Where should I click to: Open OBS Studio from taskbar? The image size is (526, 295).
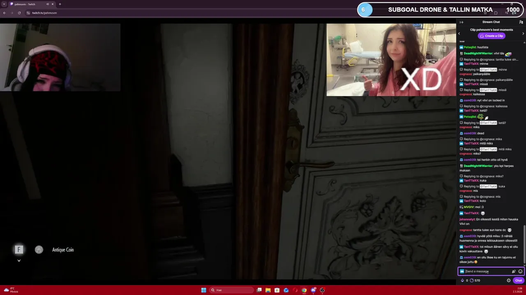(322, 290)
